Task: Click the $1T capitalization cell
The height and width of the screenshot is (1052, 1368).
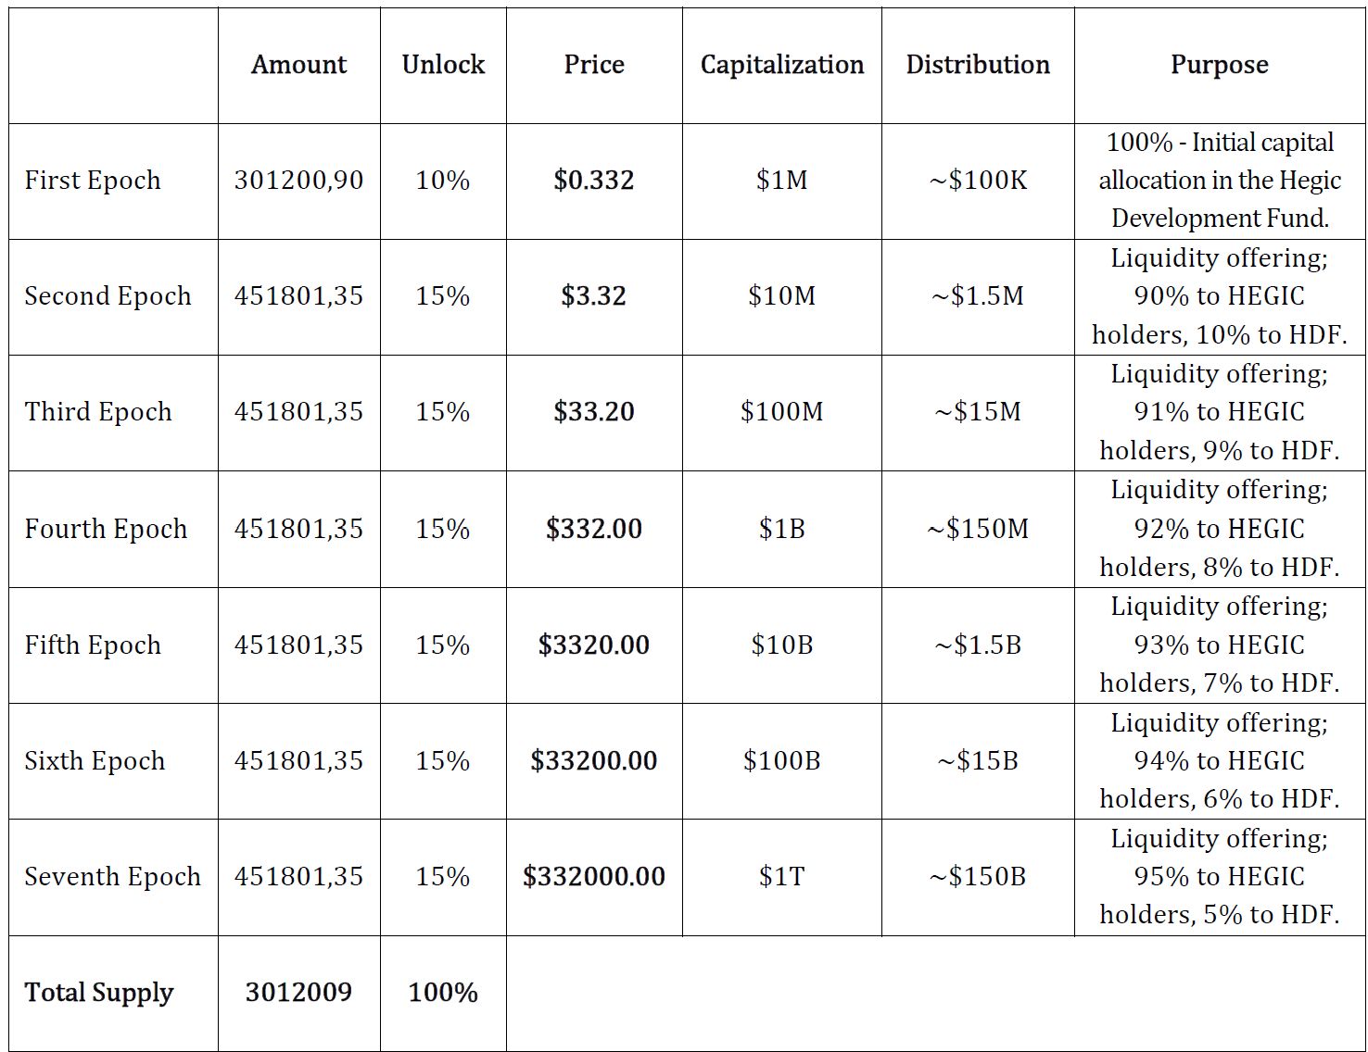Action: pyautogui.click(x=781, y=877)
